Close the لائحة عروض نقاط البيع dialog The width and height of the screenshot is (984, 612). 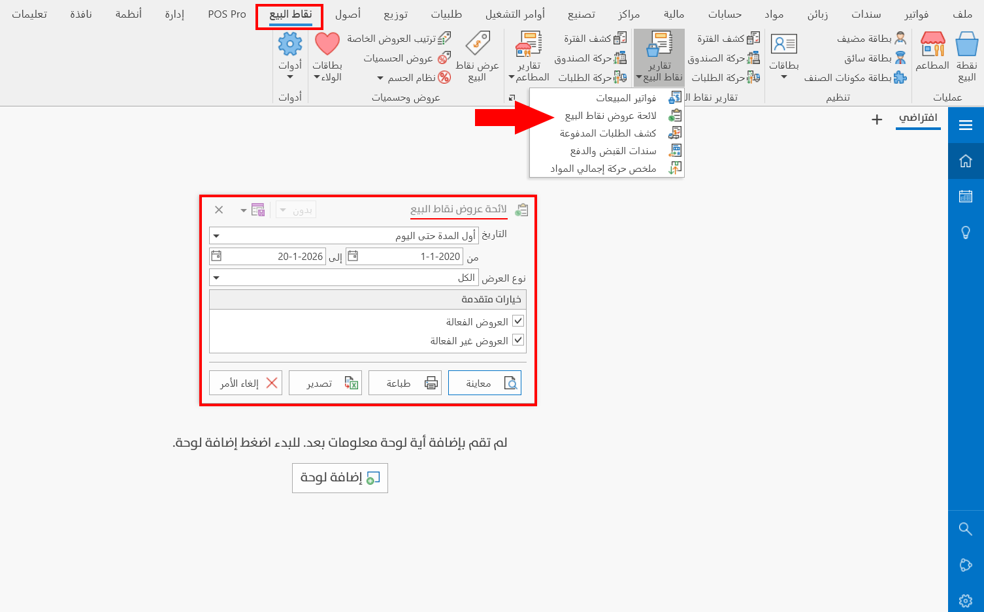[x=219, y=210]
